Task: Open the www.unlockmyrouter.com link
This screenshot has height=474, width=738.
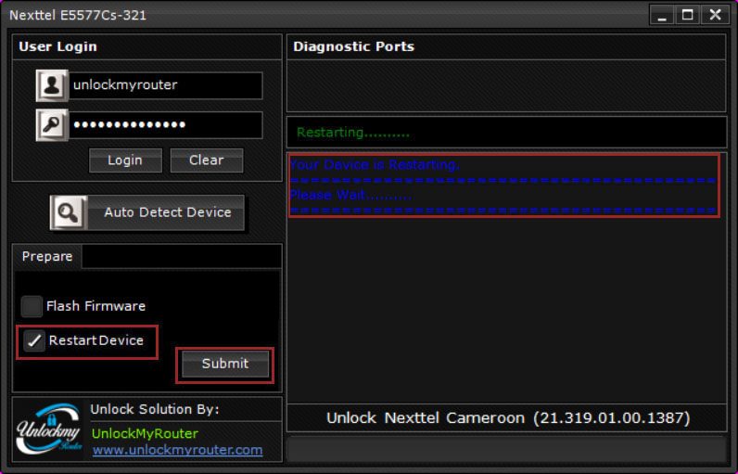Action: coord(177,450)
